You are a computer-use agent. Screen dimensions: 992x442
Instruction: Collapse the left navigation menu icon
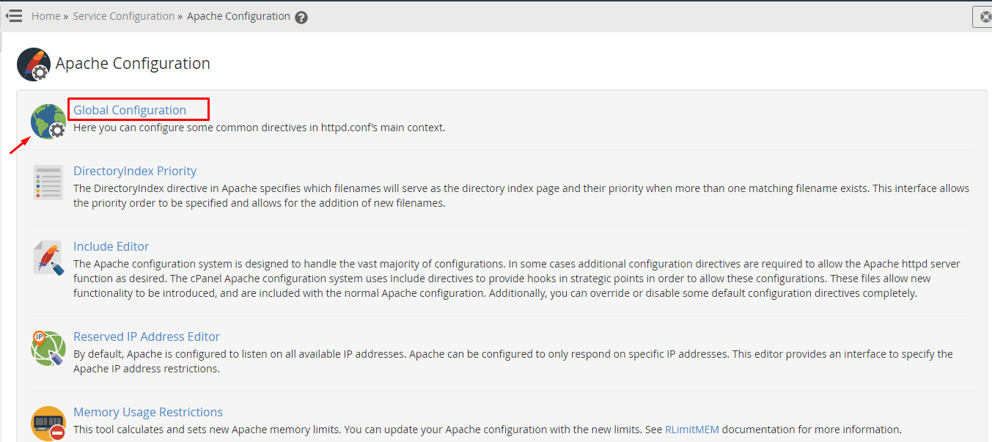pos(14,15)
